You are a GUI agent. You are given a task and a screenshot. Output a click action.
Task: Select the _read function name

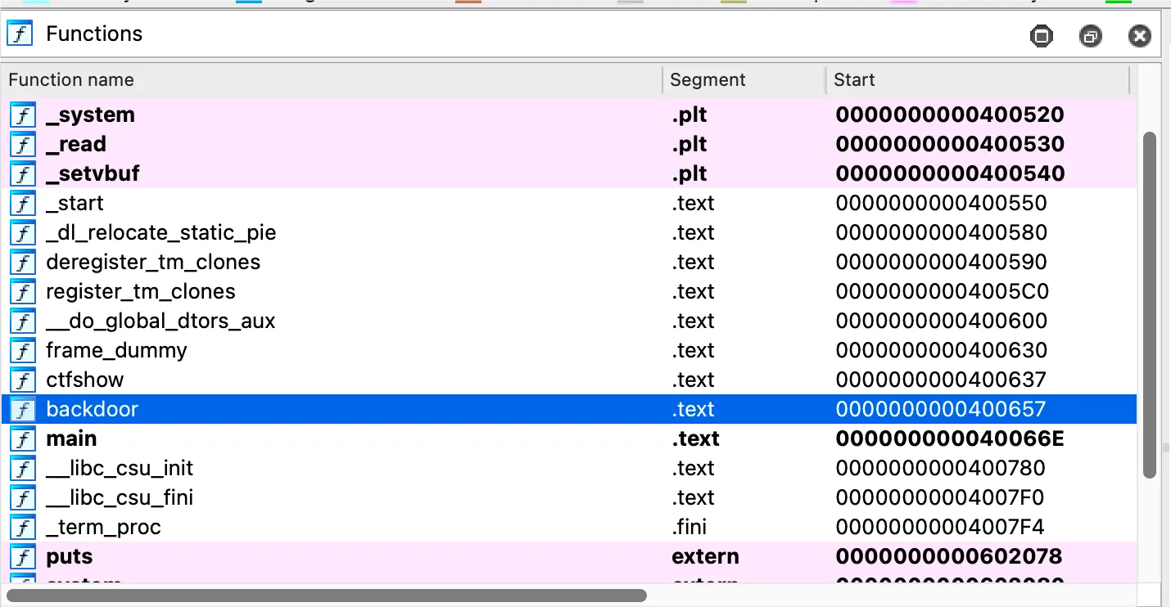click(76, 145)
